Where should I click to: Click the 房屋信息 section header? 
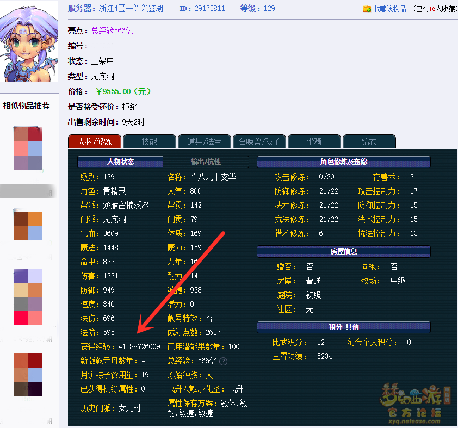pyautogui.click(x=343, y=252)
